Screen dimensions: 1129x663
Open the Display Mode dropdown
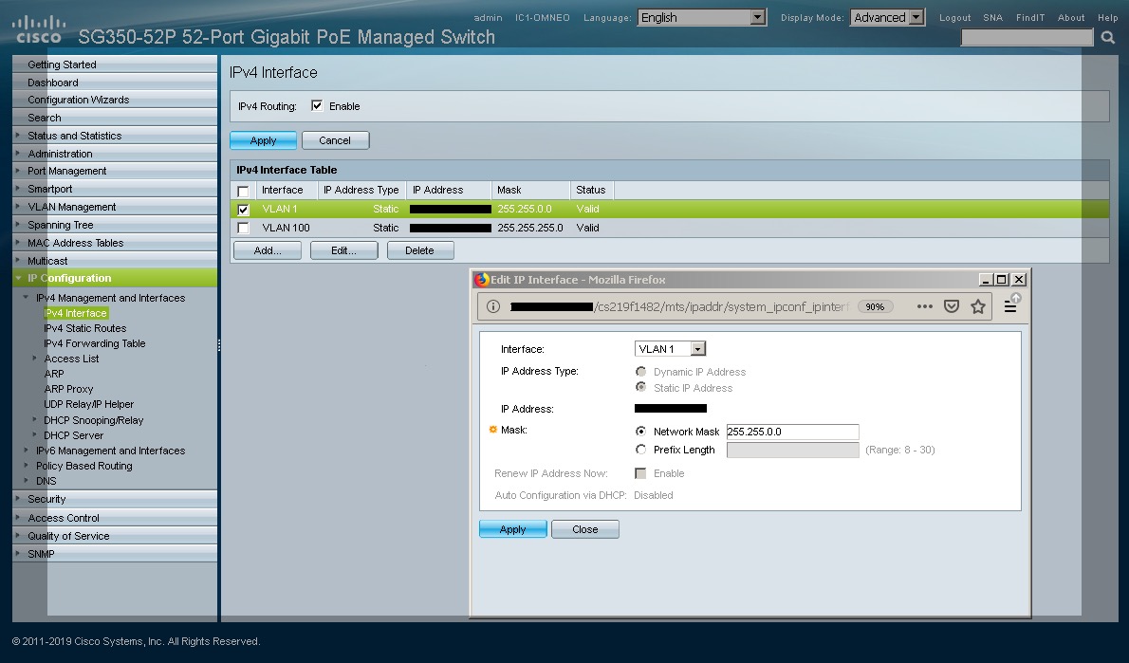click(x=887, y=17)
